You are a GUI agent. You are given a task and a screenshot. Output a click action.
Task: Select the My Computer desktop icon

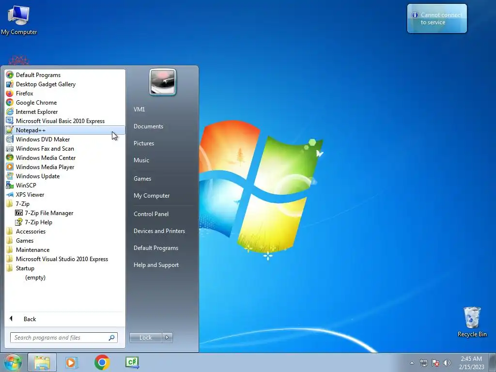[19, 20]
